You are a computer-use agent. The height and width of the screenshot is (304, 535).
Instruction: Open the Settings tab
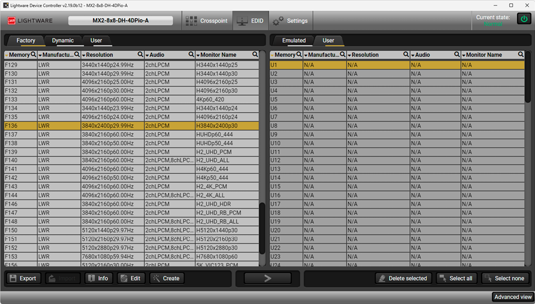tap(290, 21)
